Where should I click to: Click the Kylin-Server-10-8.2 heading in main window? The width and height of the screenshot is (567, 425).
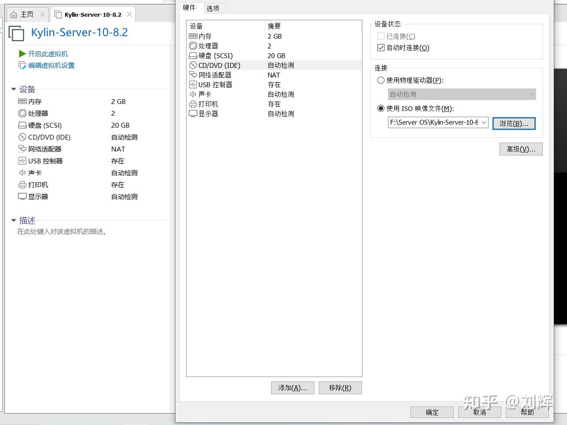click(79, 33)
